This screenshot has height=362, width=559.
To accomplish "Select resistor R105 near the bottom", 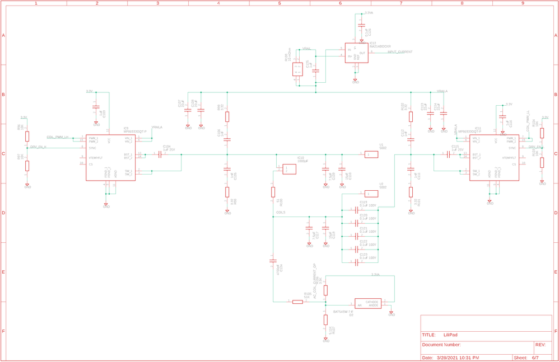I will pyautogui.click(x=296, y=301).
